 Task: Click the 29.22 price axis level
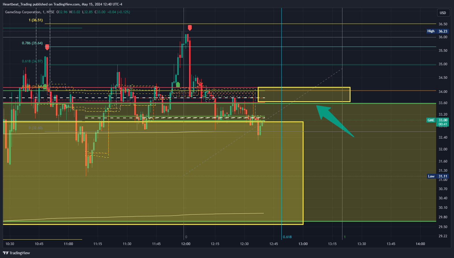pos(443,236)
